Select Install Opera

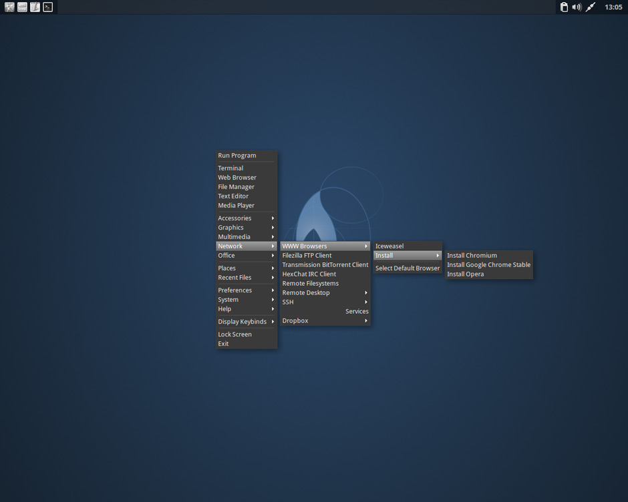pos(488,274)
